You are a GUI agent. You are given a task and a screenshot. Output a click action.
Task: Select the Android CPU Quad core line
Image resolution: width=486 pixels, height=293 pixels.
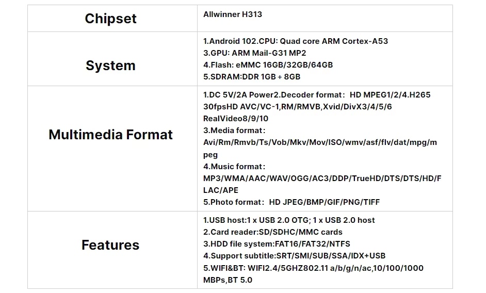[295, 41]
